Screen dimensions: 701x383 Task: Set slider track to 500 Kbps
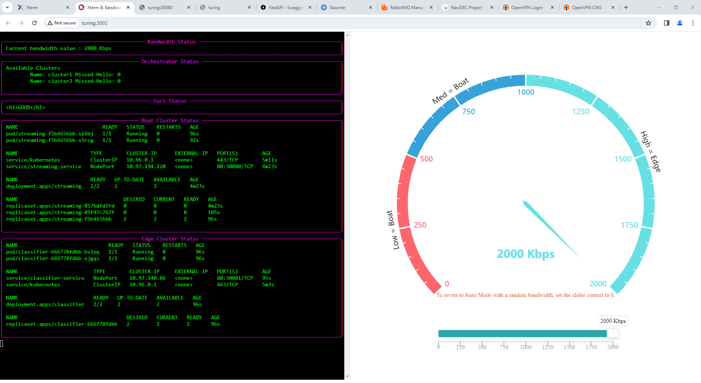coord(482,333)
